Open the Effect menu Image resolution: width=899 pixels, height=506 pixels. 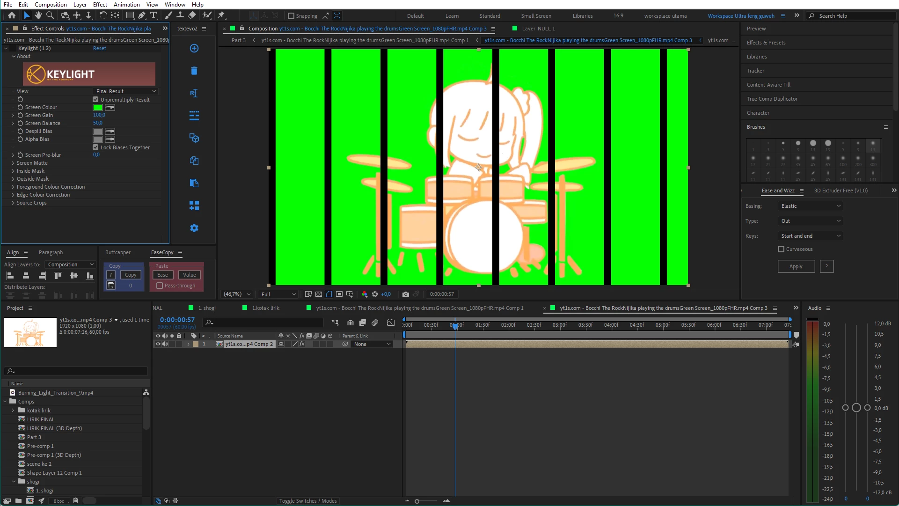point(100,5)
